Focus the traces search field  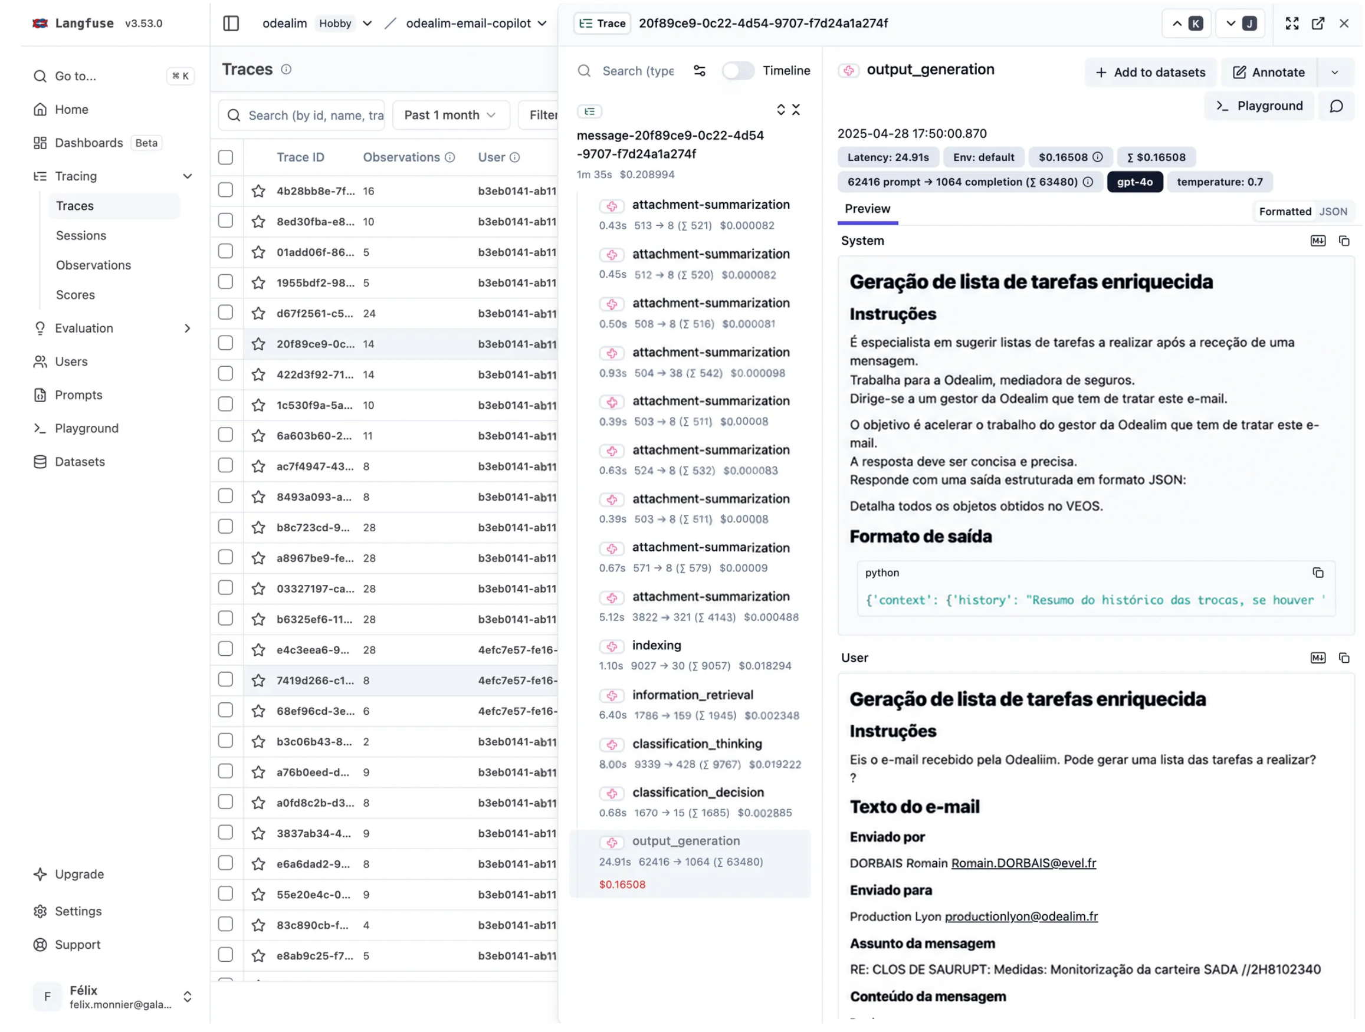pos(302,116)
